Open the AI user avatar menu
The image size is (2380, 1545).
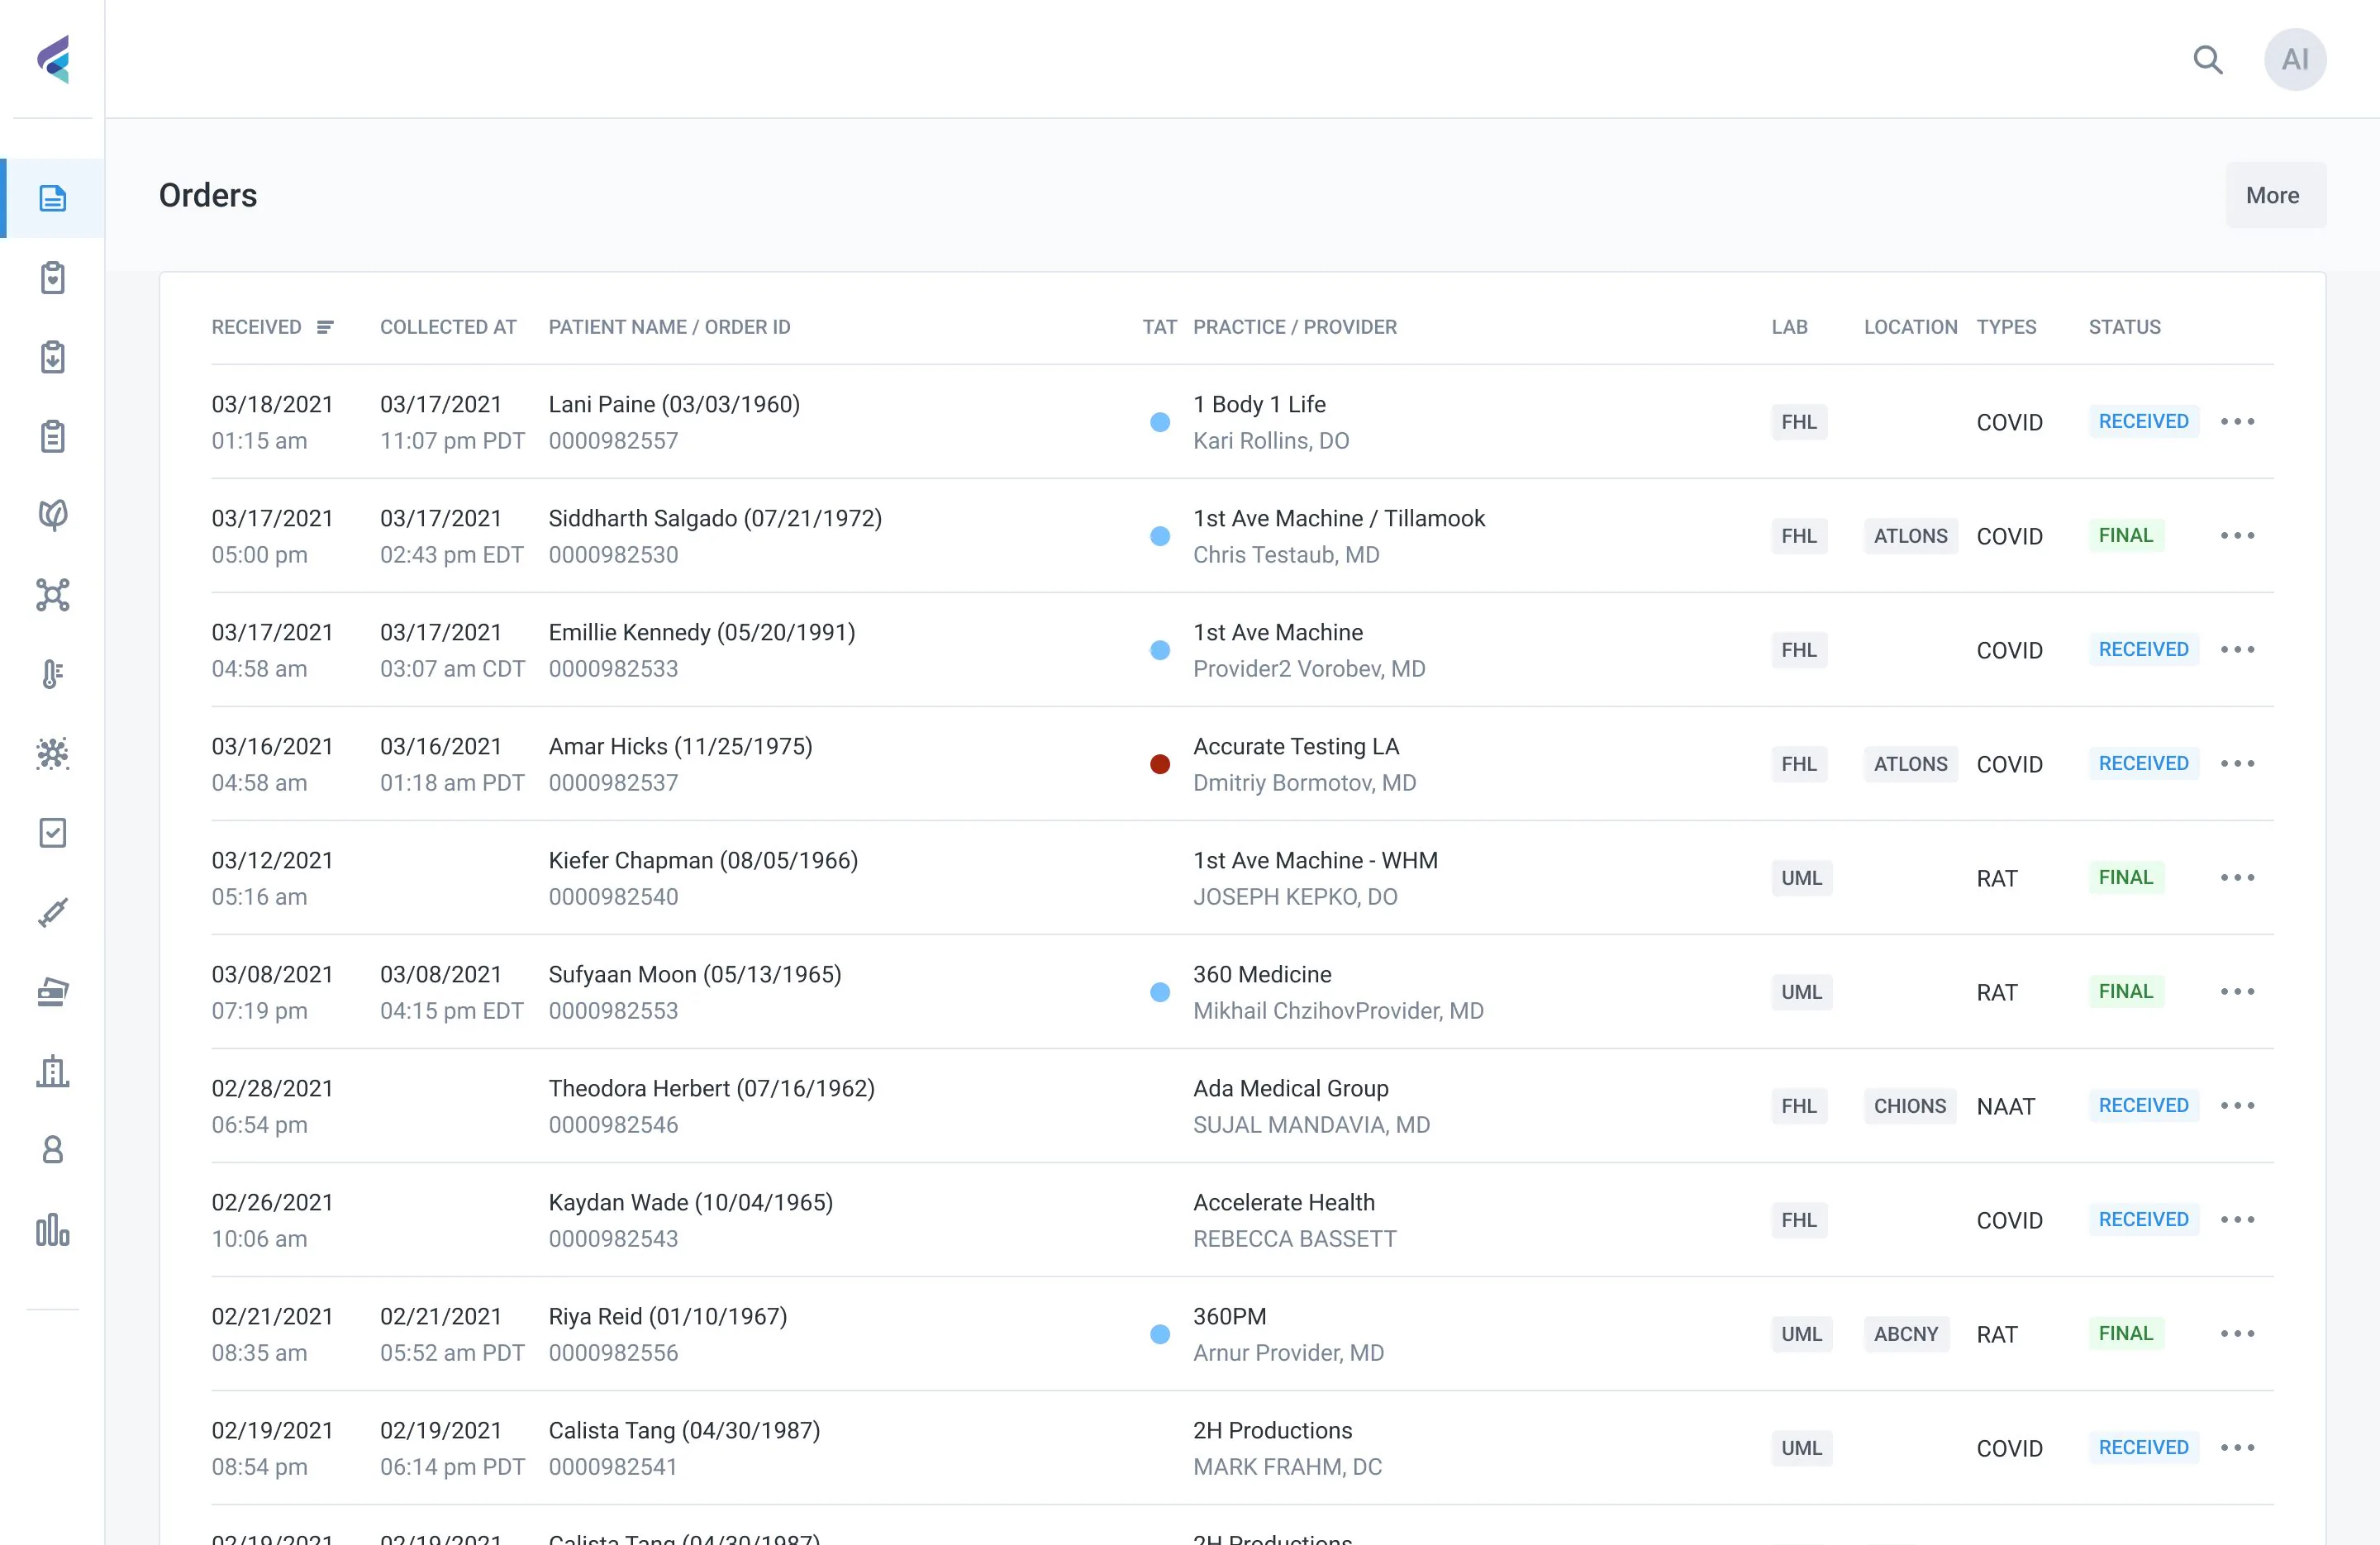[x=2295, y=60]
